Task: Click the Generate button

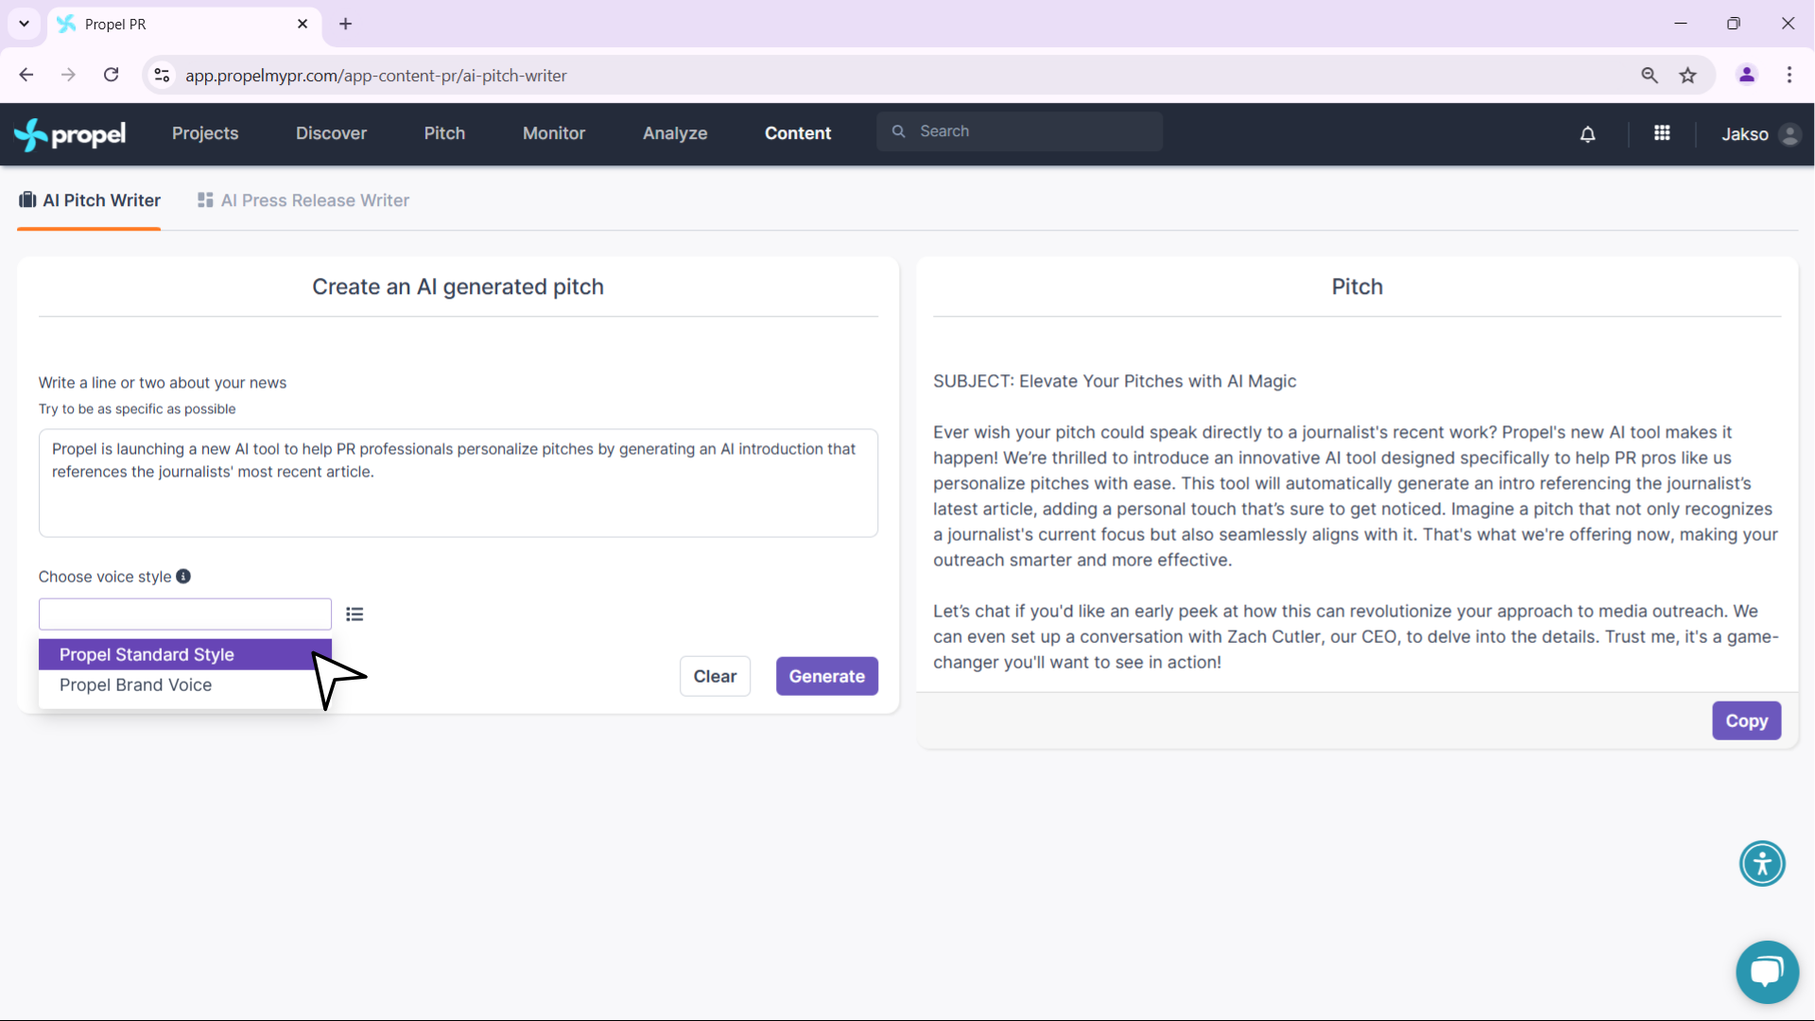Action: click(x=827, y=676)
